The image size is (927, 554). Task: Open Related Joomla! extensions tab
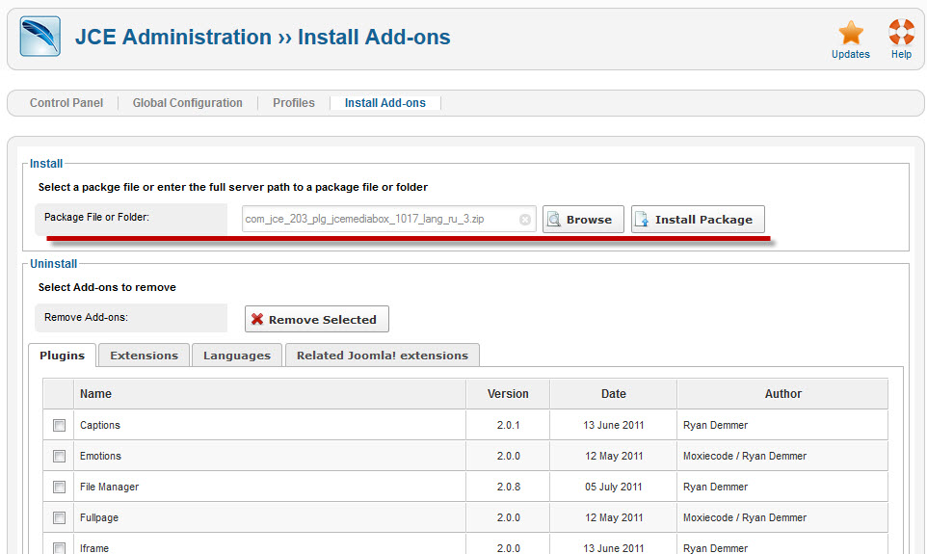coord(383,356)
